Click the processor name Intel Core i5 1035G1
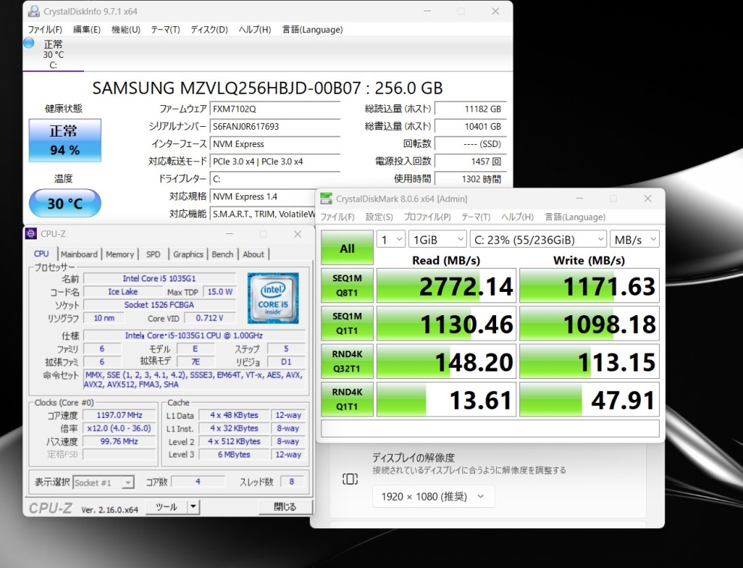743x568 pixels. [x=159, y=278]
